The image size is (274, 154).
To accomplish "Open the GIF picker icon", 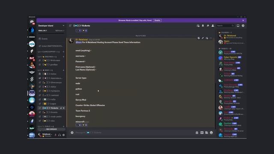I will [202, 133].
